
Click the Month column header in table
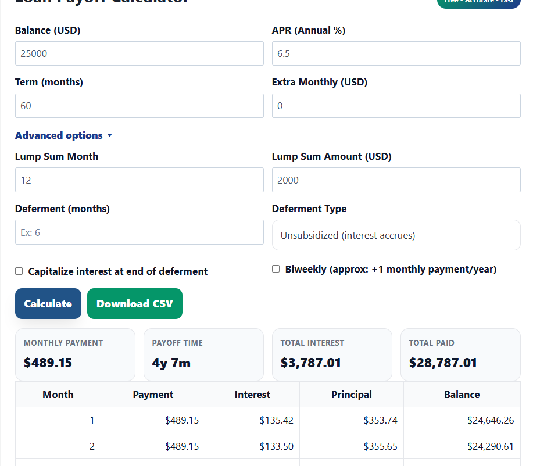pyautogui.click(x=58, y=395)
